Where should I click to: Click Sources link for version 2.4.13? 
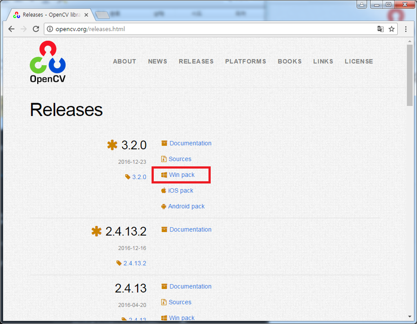(180, 302)
